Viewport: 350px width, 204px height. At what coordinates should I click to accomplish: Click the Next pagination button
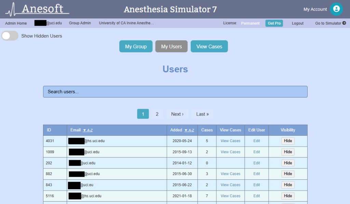point(177,114)
